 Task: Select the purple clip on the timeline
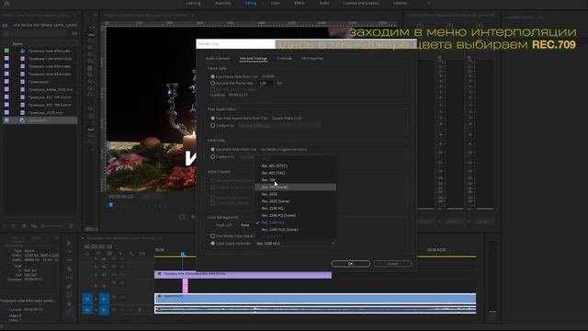[x=243, y=275]
